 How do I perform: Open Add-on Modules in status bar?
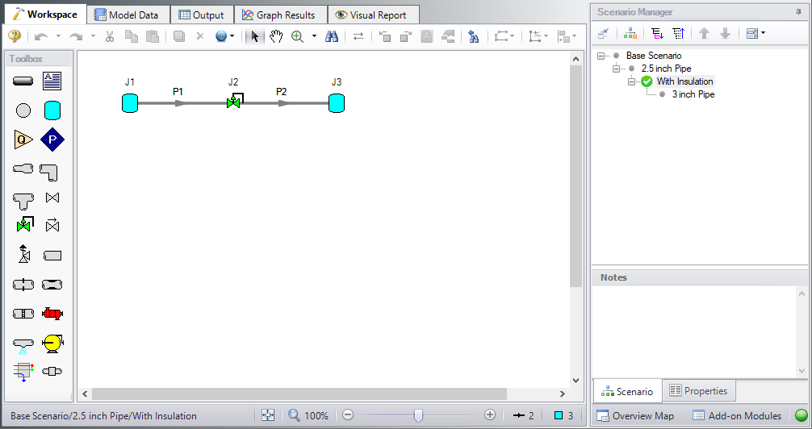[736, 415]
